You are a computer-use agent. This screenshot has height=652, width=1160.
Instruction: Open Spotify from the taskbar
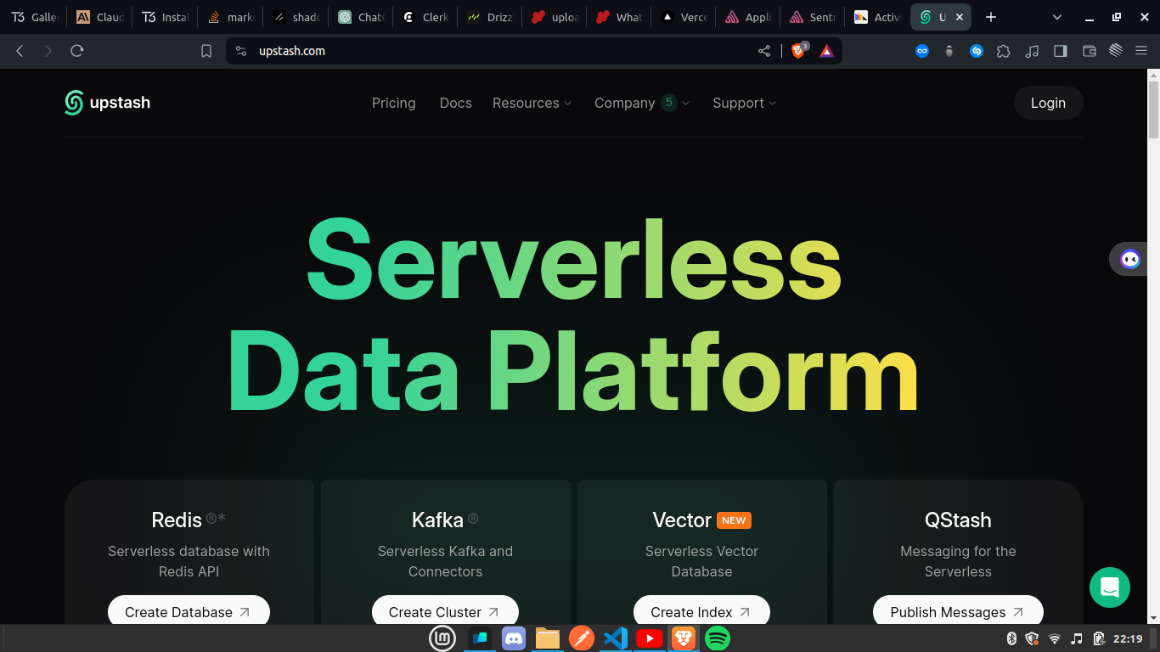pos(718,638)
